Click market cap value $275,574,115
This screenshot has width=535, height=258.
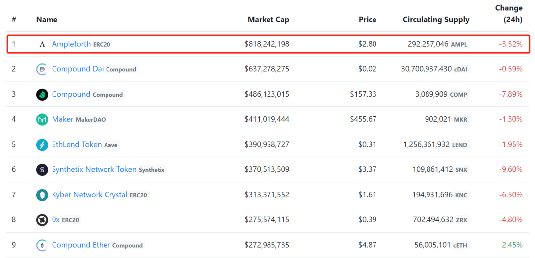[x=267, y=220]
